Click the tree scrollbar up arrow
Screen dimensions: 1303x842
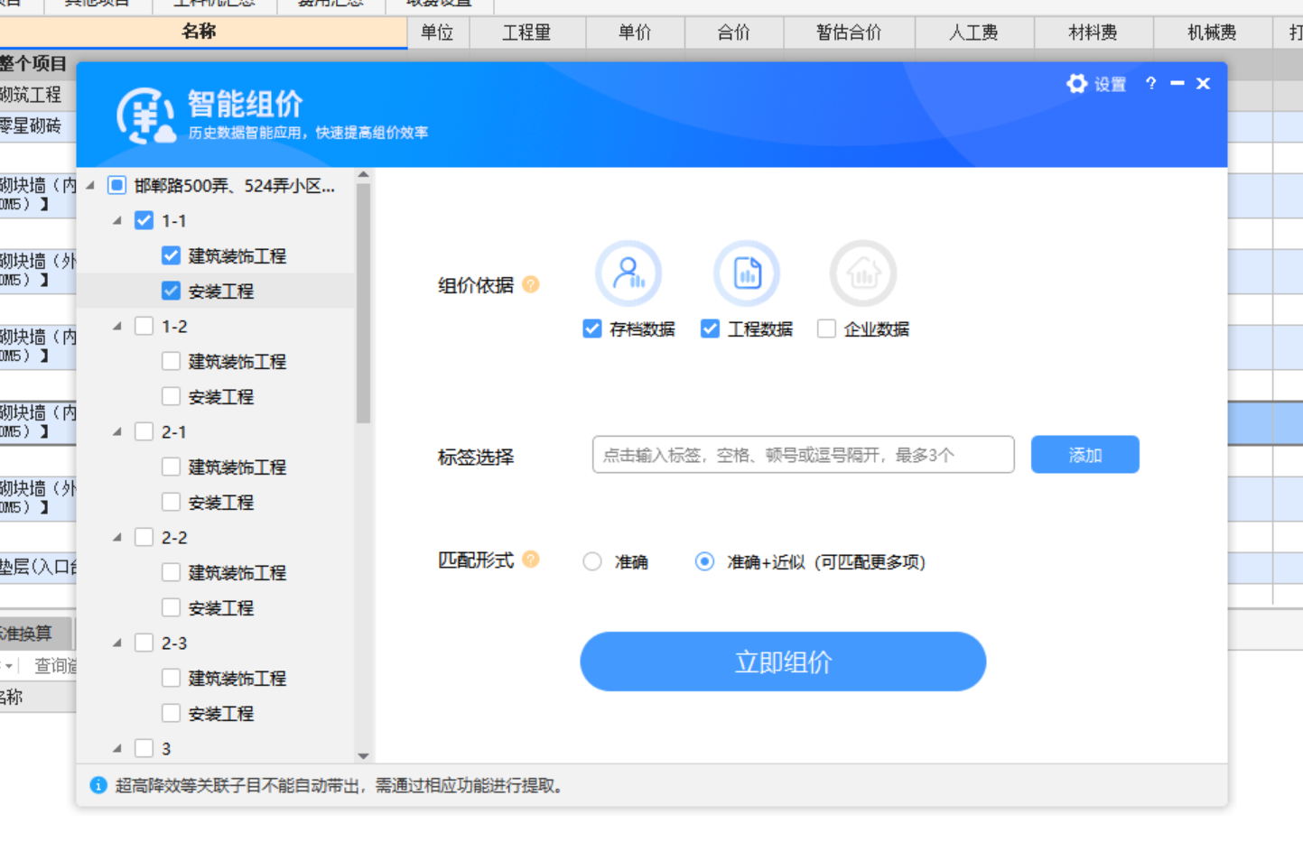[363, 175]
